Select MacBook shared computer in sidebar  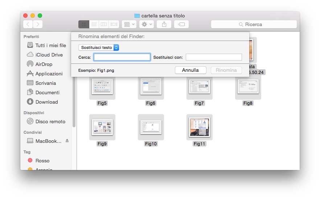coord(44,141)
